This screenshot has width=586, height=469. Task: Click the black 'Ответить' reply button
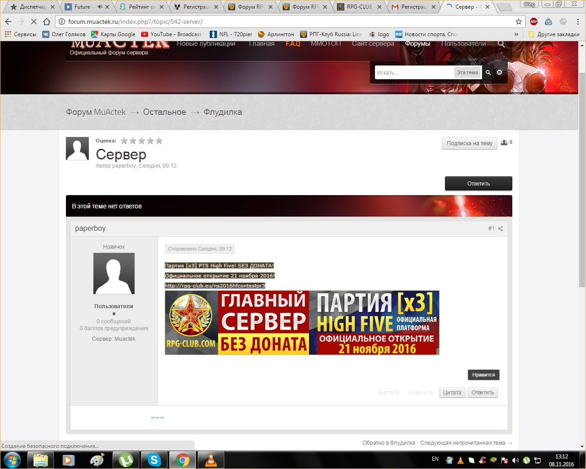coord(478,184)
